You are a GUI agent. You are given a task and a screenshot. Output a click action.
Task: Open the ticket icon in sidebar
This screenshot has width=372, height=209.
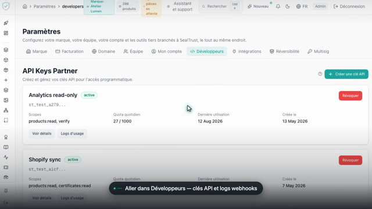(x=6, y=167)
